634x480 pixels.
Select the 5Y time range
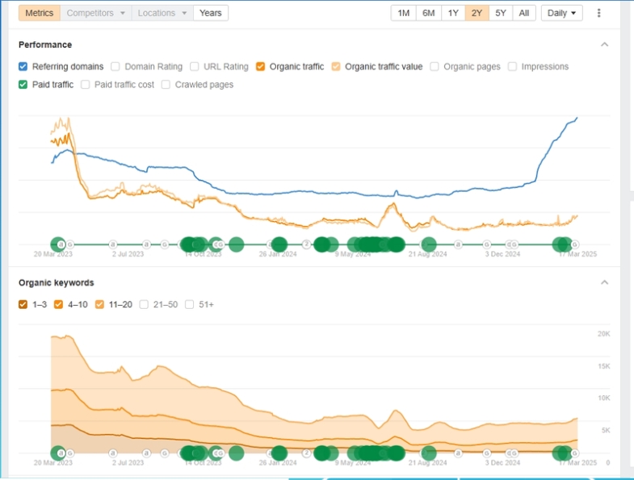tap(501, 13)
